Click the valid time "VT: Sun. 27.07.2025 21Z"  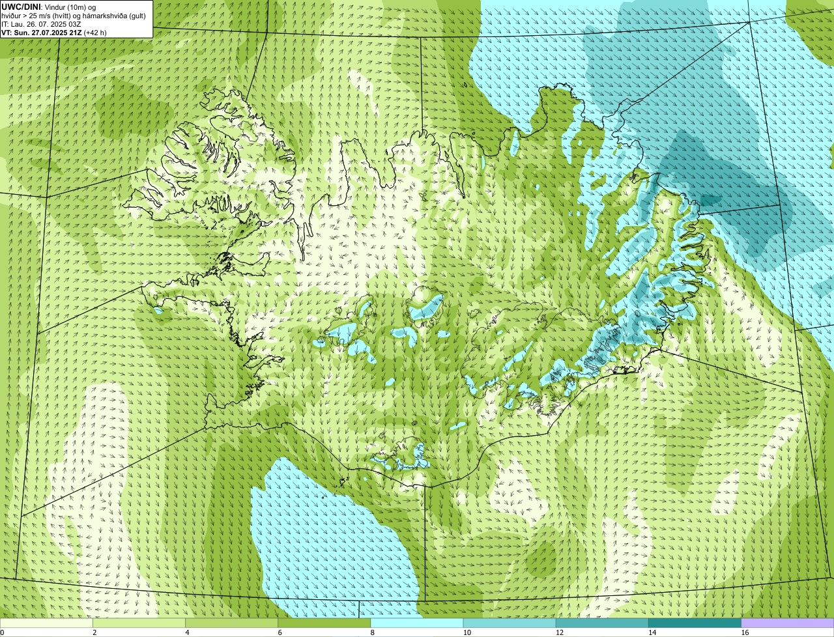point(42,32)
